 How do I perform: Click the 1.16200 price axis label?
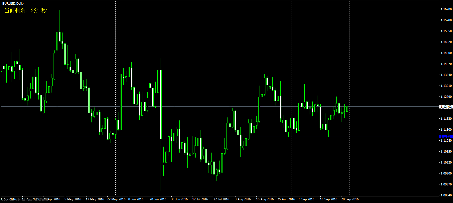446,9
